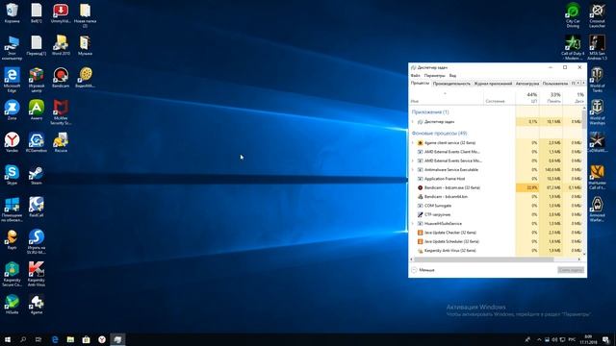
Task: Open the Recycle Bin (Корзина) desktop icon
Action: pyautogui.click(x=12, y=12)
